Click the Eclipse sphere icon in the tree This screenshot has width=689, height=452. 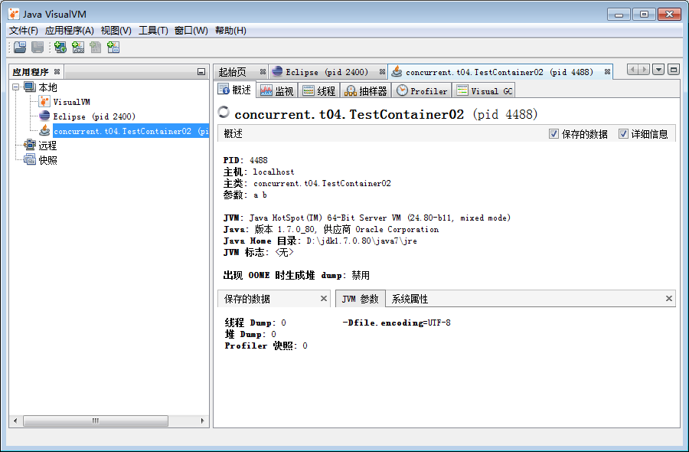click(x=44, y=116)
